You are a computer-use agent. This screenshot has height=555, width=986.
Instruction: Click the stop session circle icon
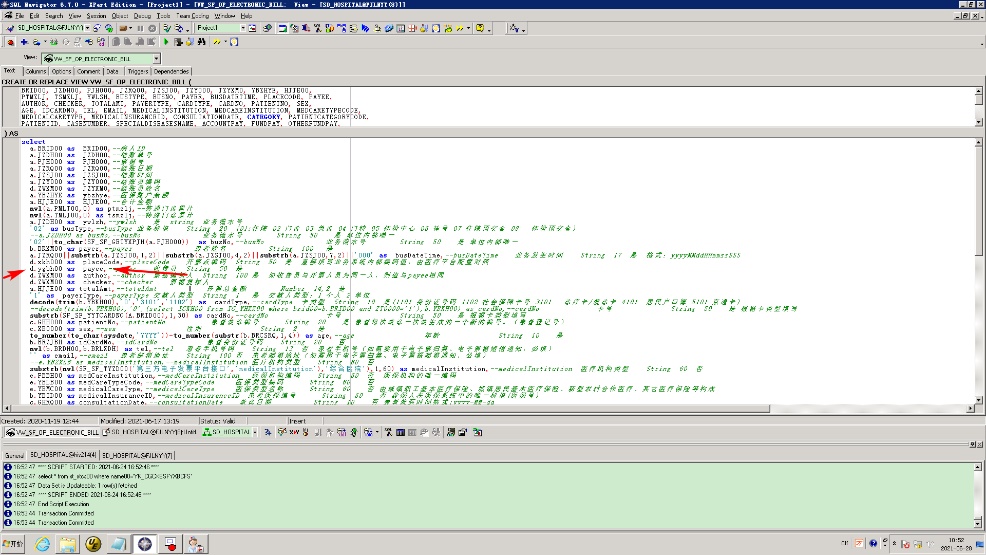pos(152,28)
